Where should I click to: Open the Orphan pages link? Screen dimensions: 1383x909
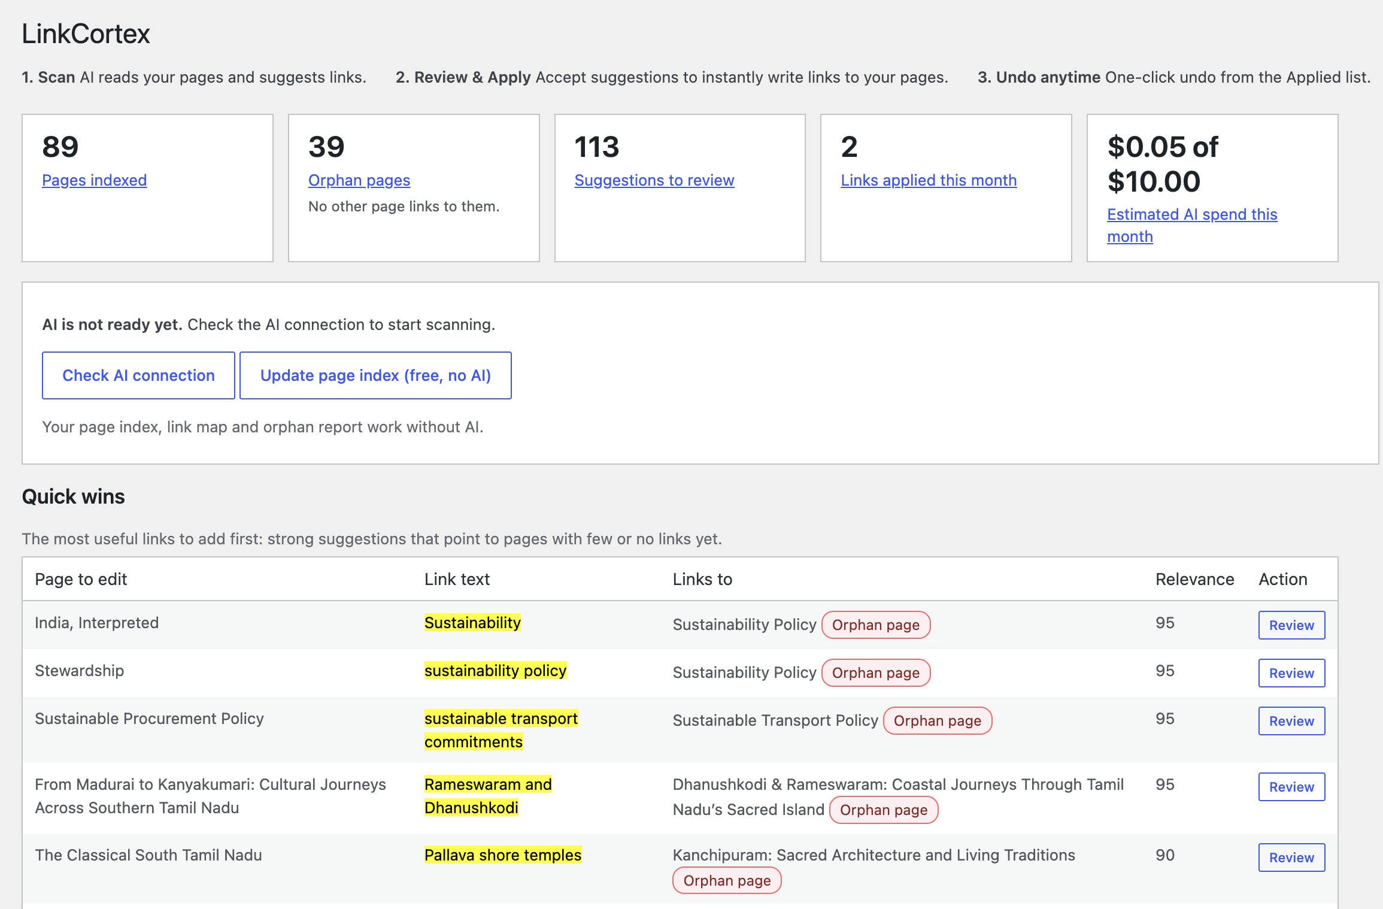pyautogui.click(x=359, y=180)
